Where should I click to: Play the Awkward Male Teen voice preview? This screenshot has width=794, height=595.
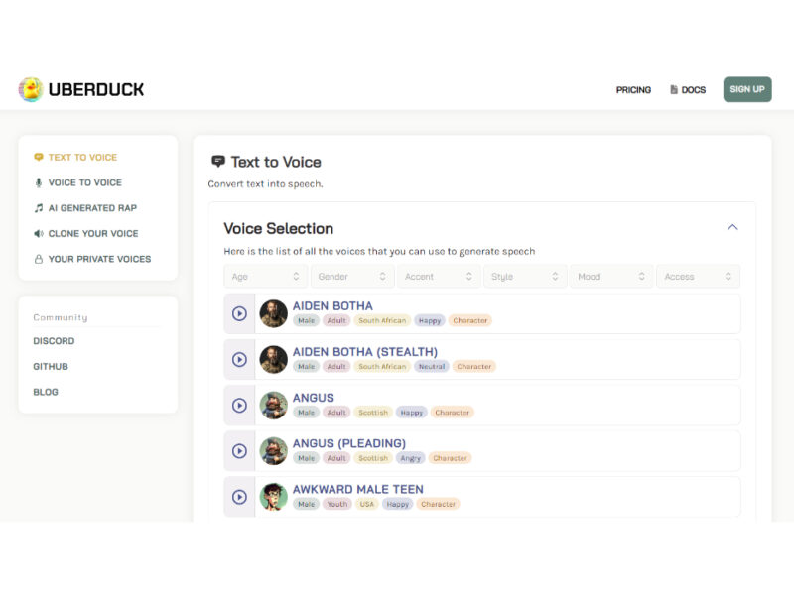click(x=239, y=497)
